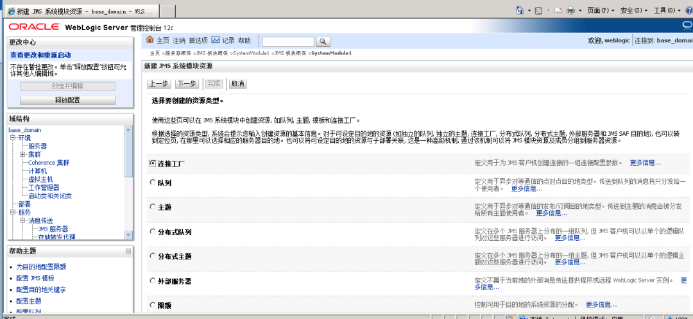Collapse the 服务 tree node
This screenshot has height=319, width=693.
12,212
